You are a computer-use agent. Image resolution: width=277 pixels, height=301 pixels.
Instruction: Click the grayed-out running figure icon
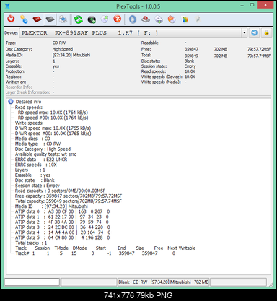tap(198, 19)
